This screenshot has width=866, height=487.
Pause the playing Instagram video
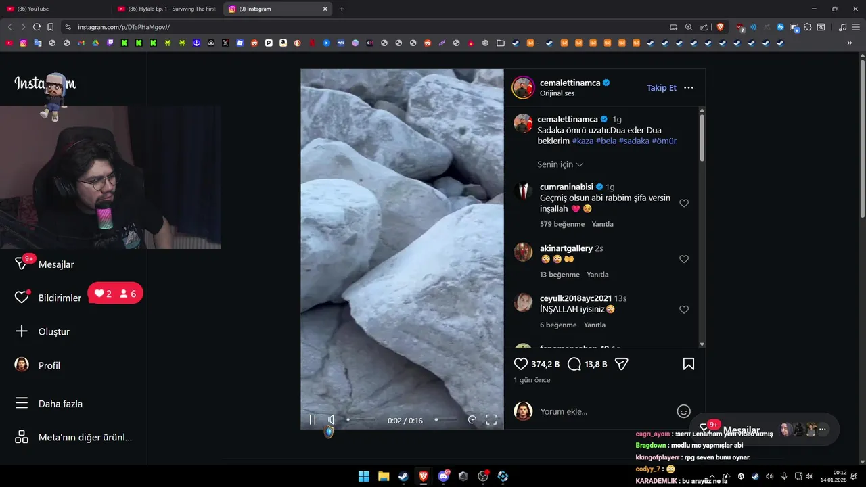coord(313,419)
